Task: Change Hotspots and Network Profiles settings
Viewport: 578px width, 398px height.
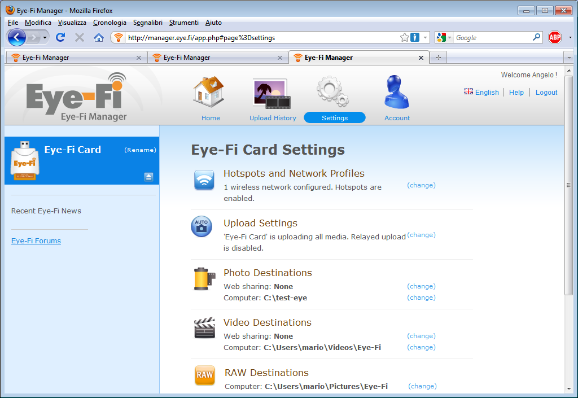Action: (421, 185)
